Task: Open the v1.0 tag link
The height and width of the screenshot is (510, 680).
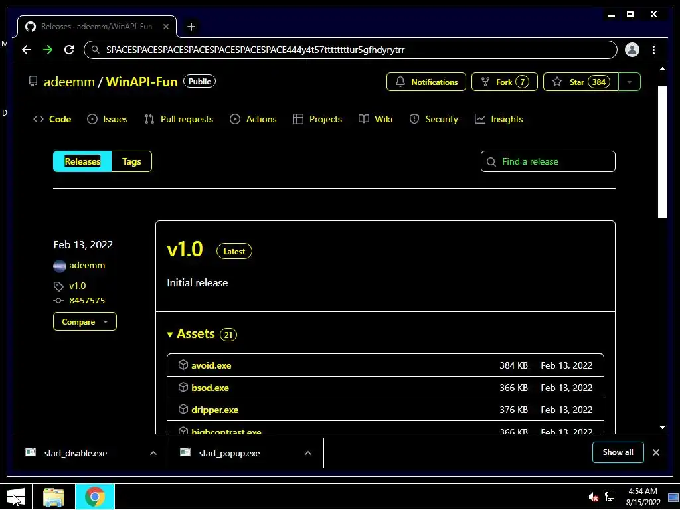Action: (x=78, y=286)
